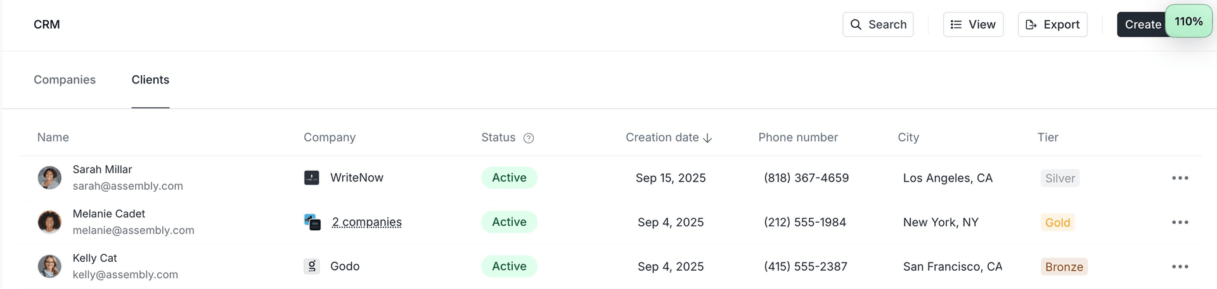Click the stacked logos beside 2 companies

pos(312,222)
